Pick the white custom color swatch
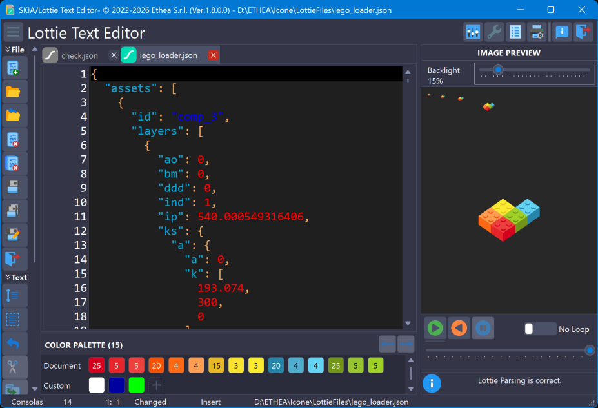The height and width of the screenshot is (408, 598). 97,385
